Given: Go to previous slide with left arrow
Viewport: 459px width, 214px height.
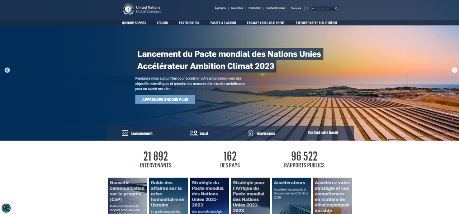Looking at the screenshot, I should [7, 70].
